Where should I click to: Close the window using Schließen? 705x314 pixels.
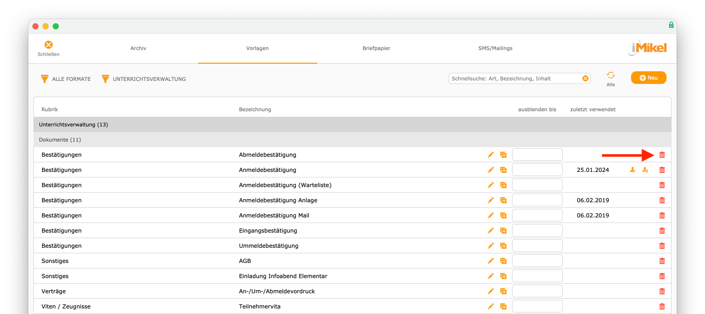pyautogui.click(x=49, y=49)
